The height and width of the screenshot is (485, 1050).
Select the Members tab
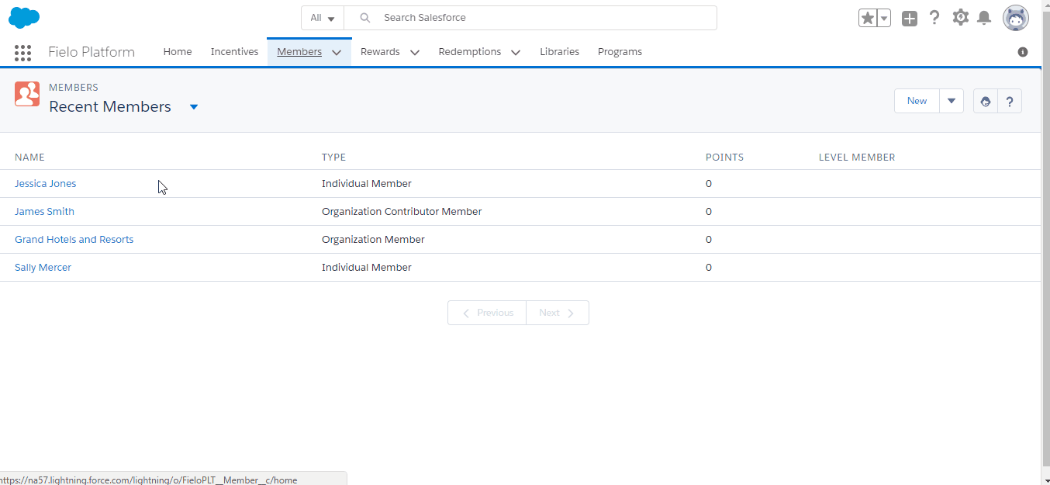(x=299, y=52)
